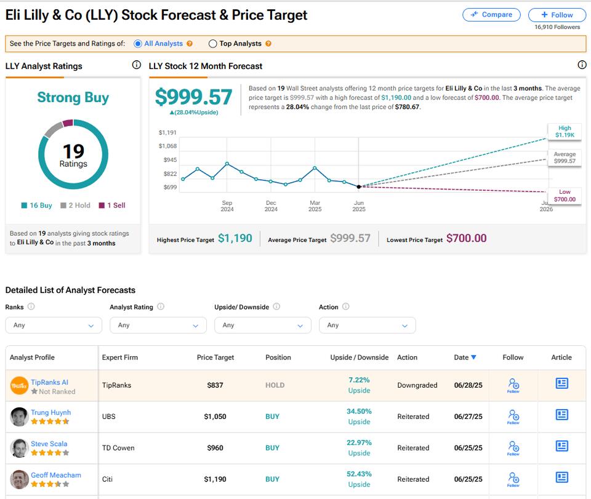Click Trung Huynh's profile photo
Viewport: 591px width, 499px height.
coord(19,417)
